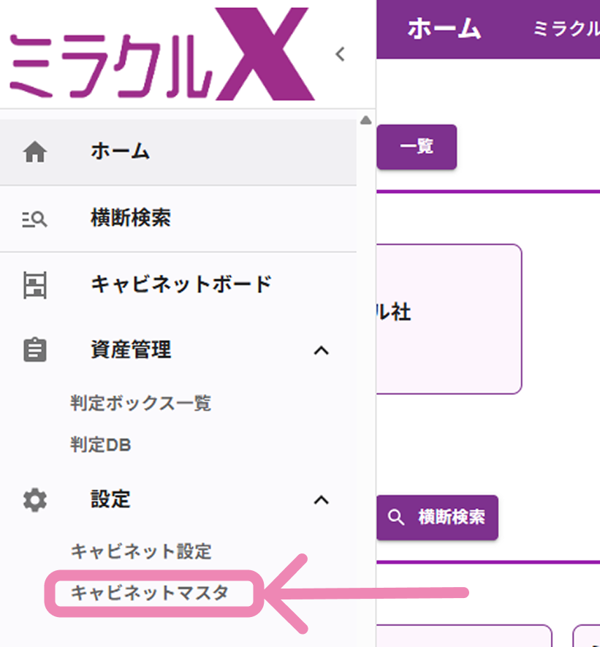Click the magnifier icon on the 横断検索 button

[397, 517]
